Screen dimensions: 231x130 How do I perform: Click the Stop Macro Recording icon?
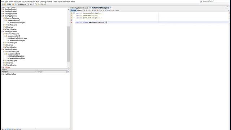click(x=114, y=10)
